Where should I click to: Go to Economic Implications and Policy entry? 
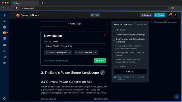[131, 47]
